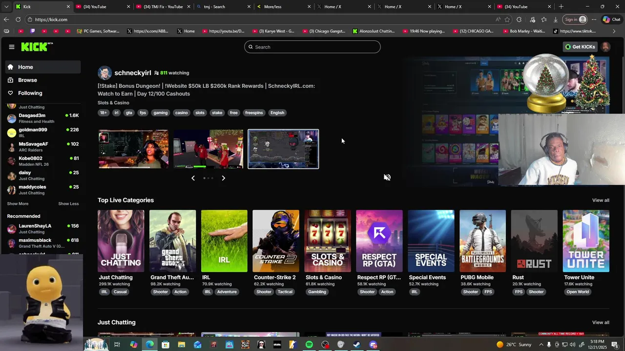This screenshot has width=625, height=351.
Task: Open daisy channel in sidebar
Action: (x=43, y=175)
